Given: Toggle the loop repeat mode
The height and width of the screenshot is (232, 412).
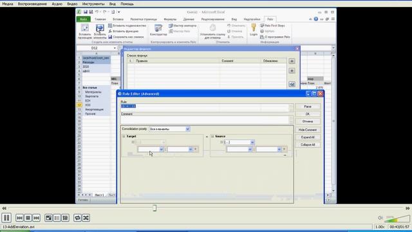Looking at the screenshot, I should 77,218.
